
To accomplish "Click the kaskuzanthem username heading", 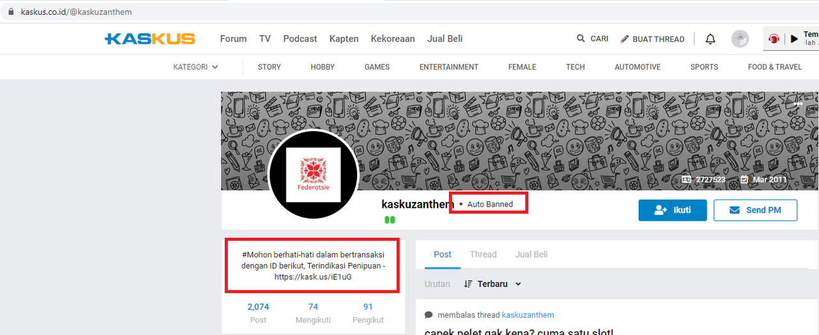I will [x=418, y=205].
